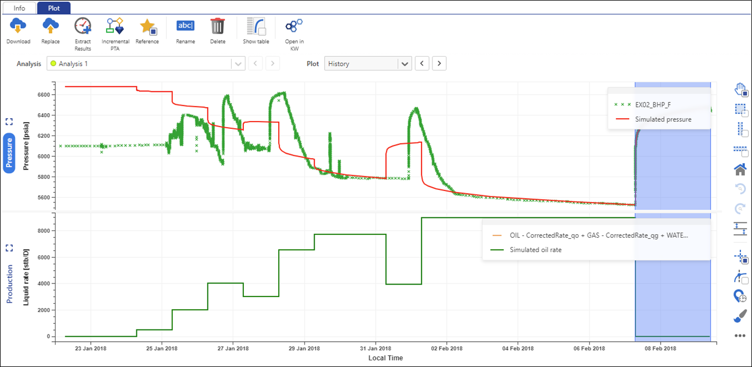Delete using the trash icon
Image resolution: width=752 pixels, height=367 pixels.
[218, 26]
